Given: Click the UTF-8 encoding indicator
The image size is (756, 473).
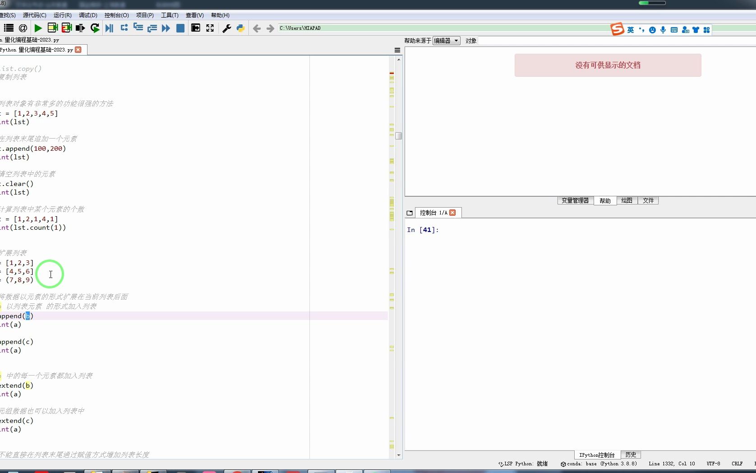Looking at the screenshot, I should point(713,464).
